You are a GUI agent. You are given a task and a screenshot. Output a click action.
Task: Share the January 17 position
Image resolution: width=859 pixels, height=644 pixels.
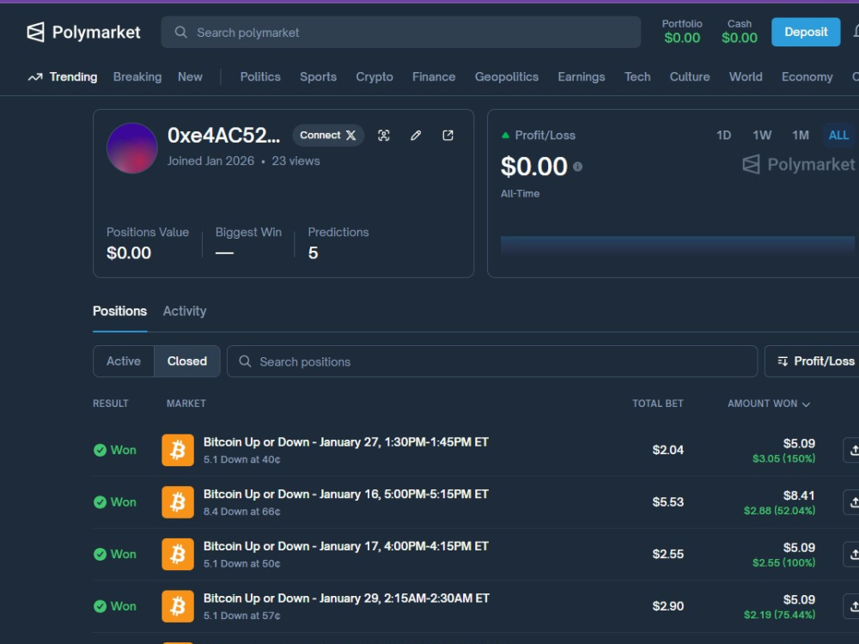[852, 554]
